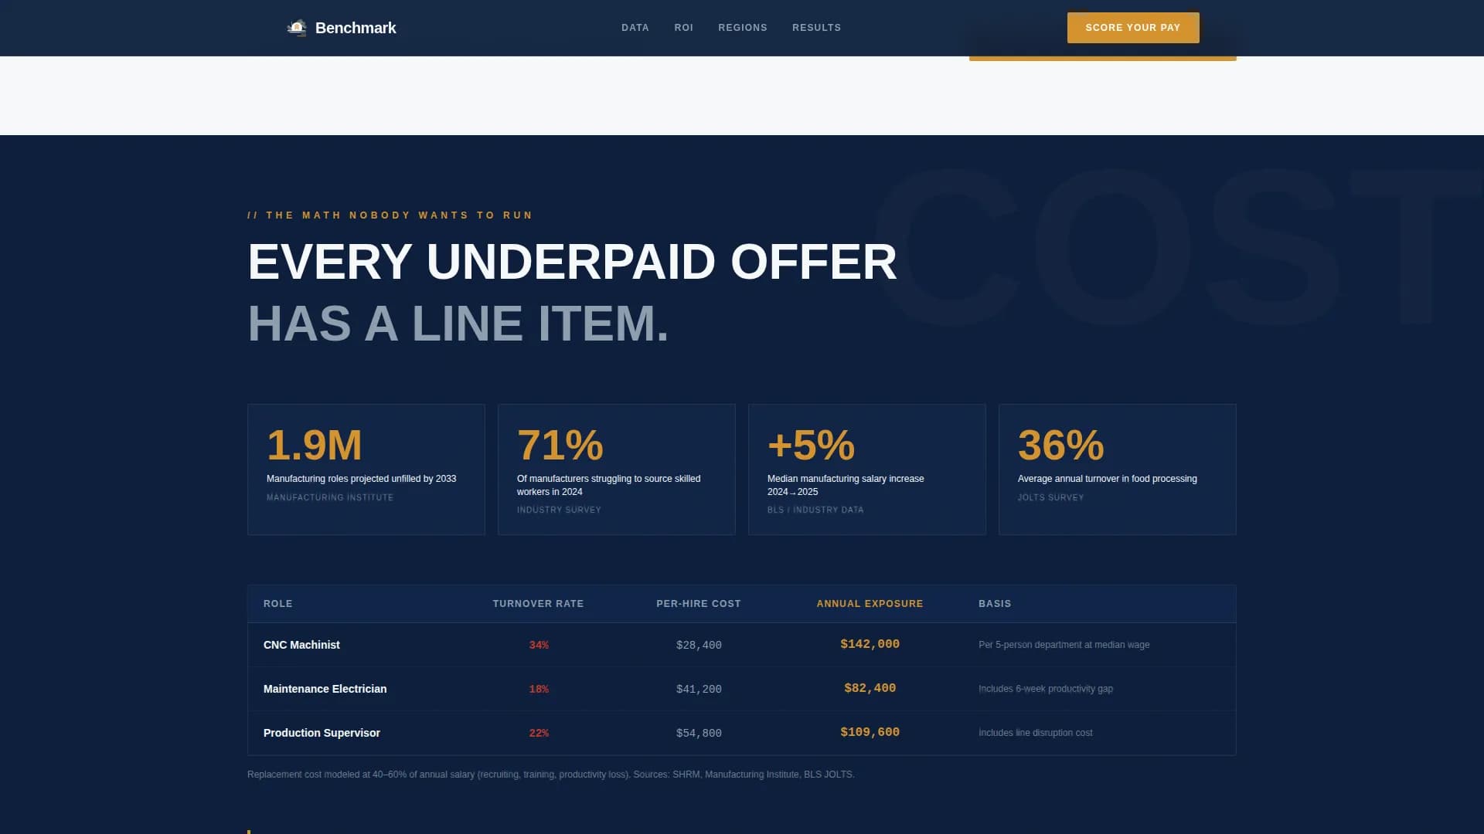Click 'Average annual turnover in food processing'
This screenshot has height=834, width=1484.
point(1107,479)
